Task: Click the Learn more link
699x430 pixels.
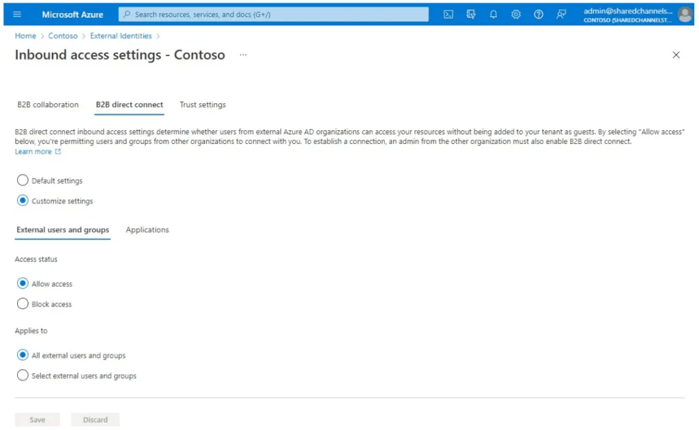Action: pyautogui.click(x=33, y=151)
